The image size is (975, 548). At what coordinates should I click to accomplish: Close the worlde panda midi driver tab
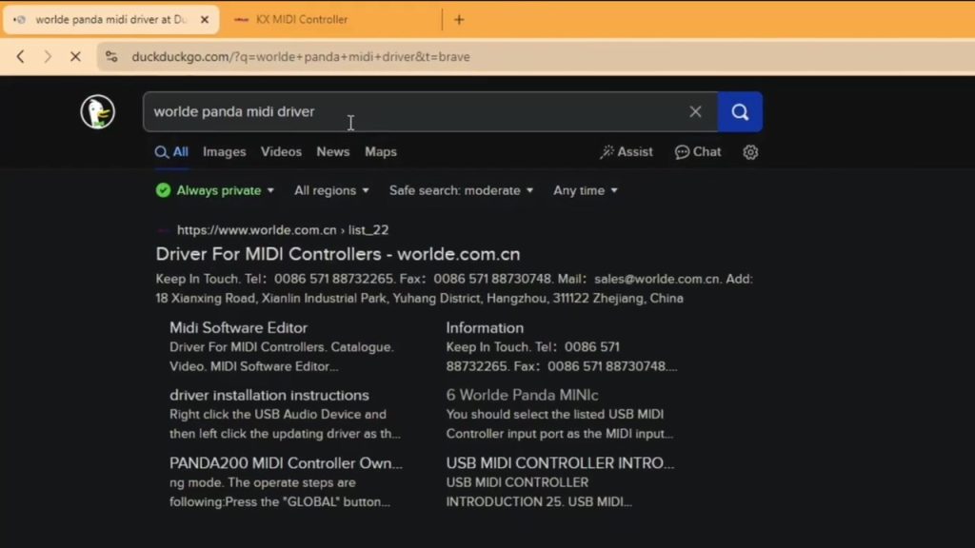click(x=205, y=20)
